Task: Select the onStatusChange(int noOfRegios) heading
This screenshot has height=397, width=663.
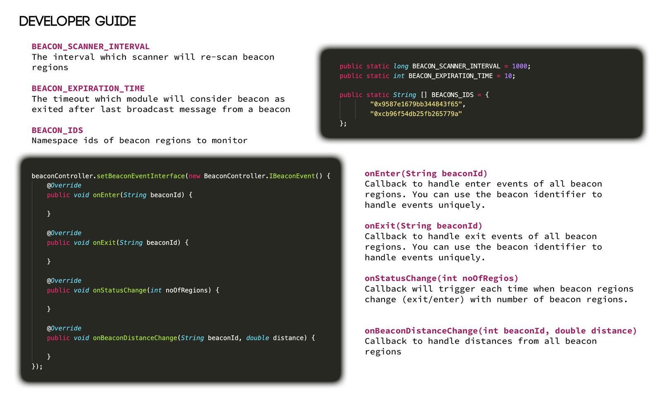Action: tap(441, 278)
